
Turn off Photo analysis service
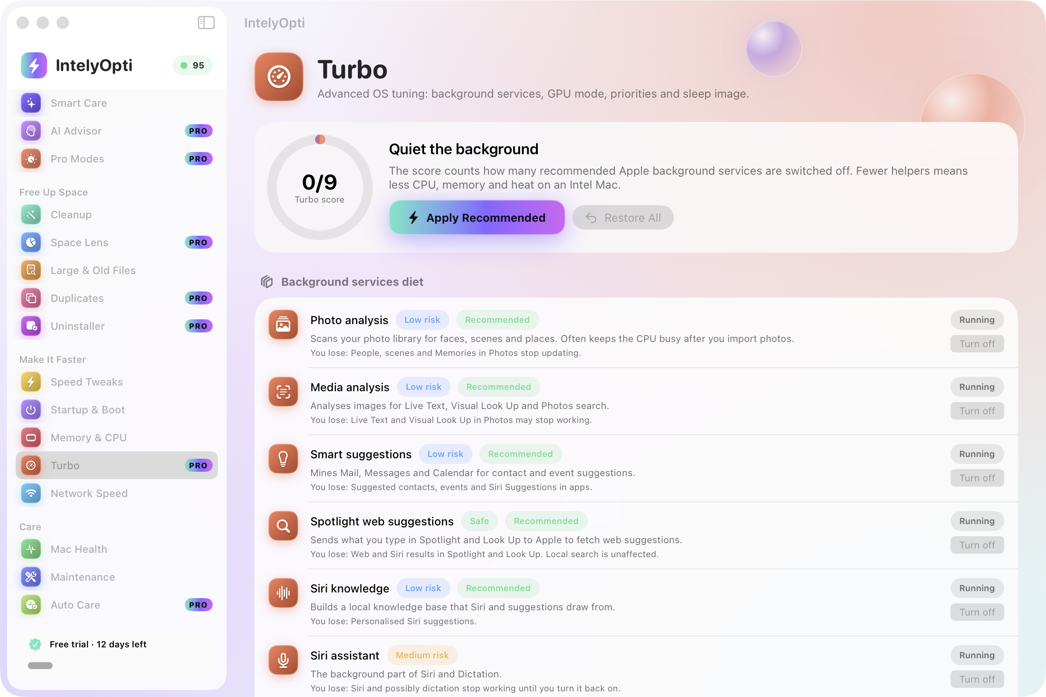(x=977, y=344)
